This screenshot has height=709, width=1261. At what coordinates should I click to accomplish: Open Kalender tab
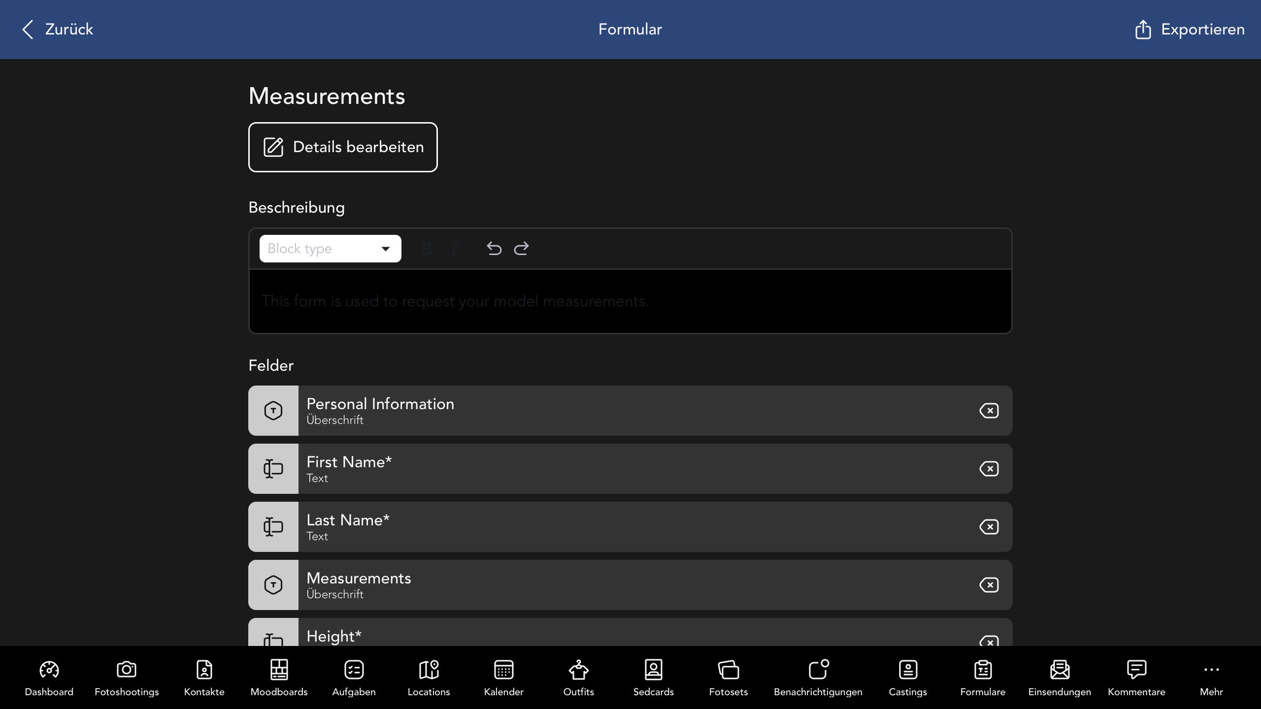(504, 678)
